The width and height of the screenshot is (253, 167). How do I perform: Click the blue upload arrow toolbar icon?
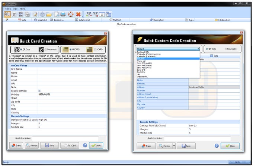click(42, 15)
